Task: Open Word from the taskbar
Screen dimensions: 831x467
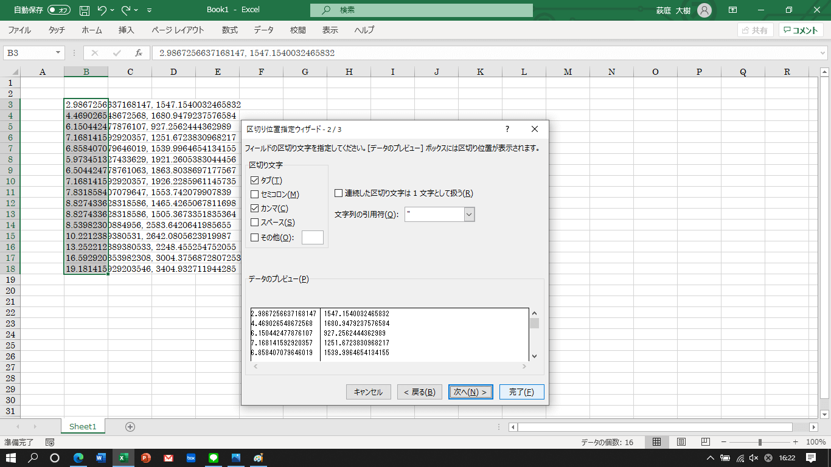Action: coord(101,458)
